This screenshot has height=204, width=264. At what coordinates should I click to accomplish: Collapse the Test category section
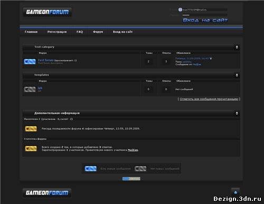[237, 47]
